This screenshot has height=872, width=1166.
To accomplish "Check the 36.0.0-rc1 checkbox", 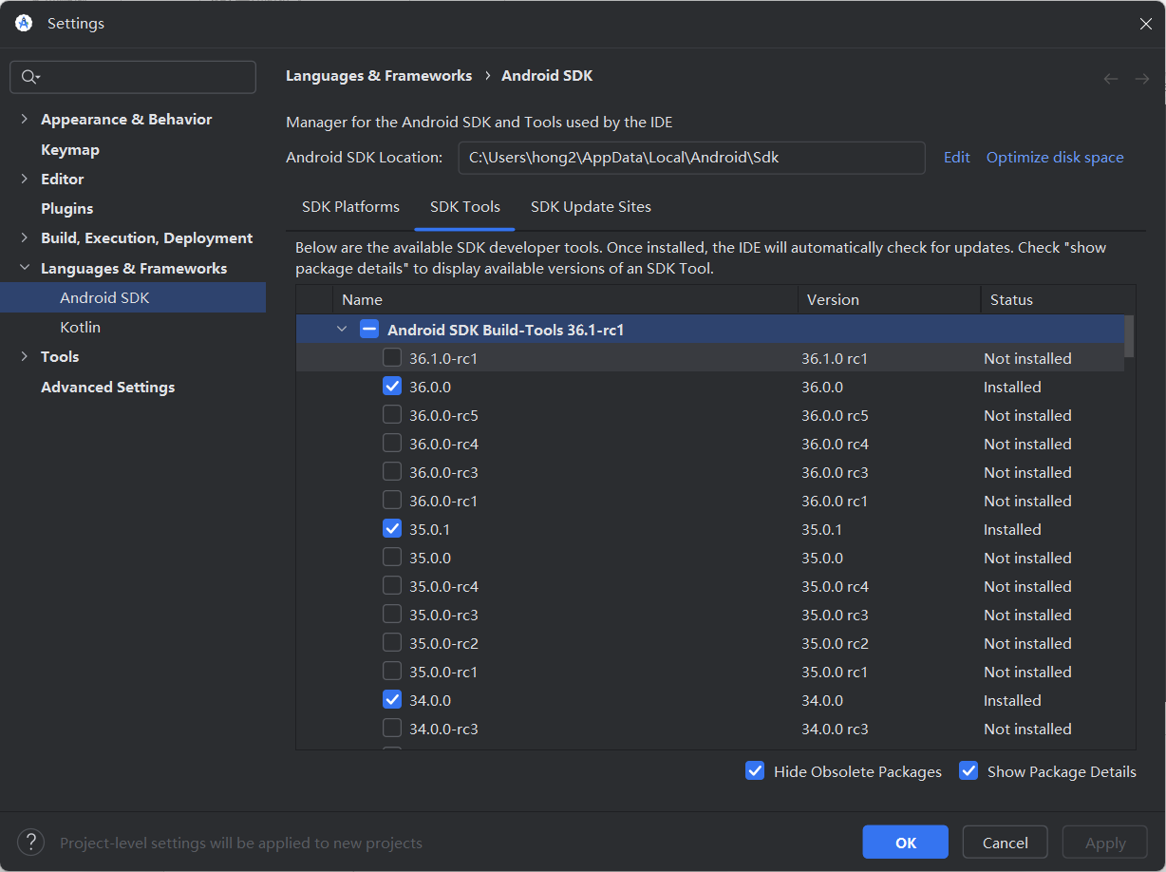I will [x=392, y=501].
